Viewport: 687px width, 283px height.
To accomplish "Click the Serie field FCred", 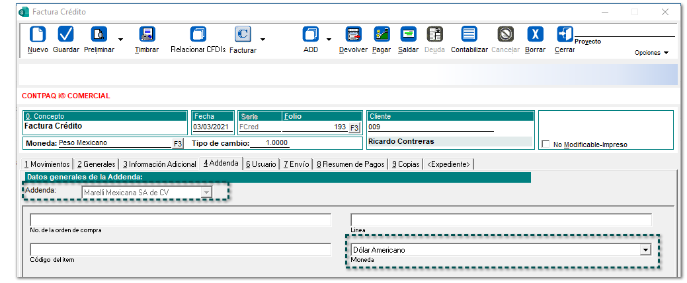I will (x=259, y=127).
